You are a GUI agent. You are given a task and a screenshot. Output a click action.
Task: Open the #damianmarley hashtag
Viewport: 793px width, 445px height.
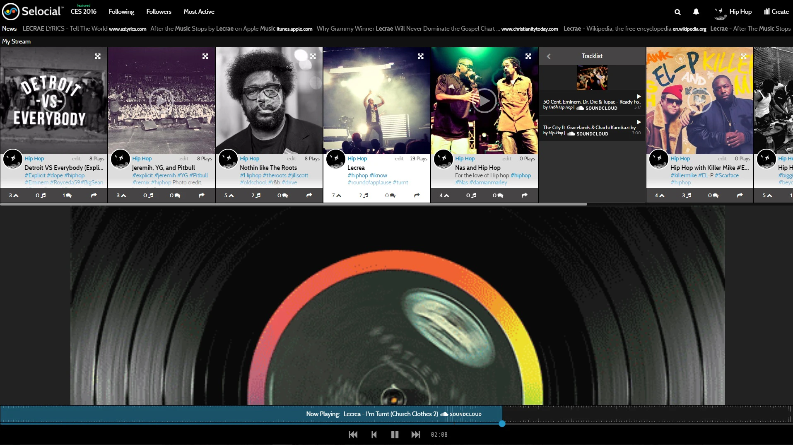[x=488, y=182]
